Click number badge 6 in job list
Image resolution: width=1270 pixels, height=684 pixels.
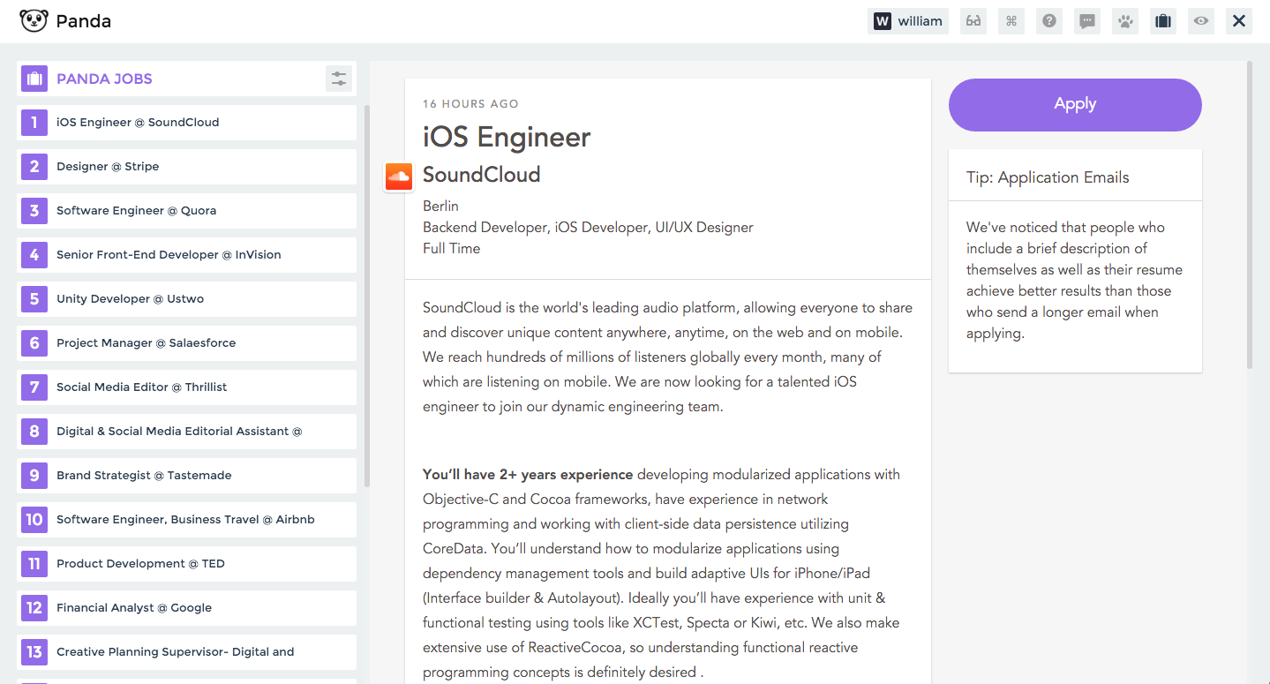point(34,343)
